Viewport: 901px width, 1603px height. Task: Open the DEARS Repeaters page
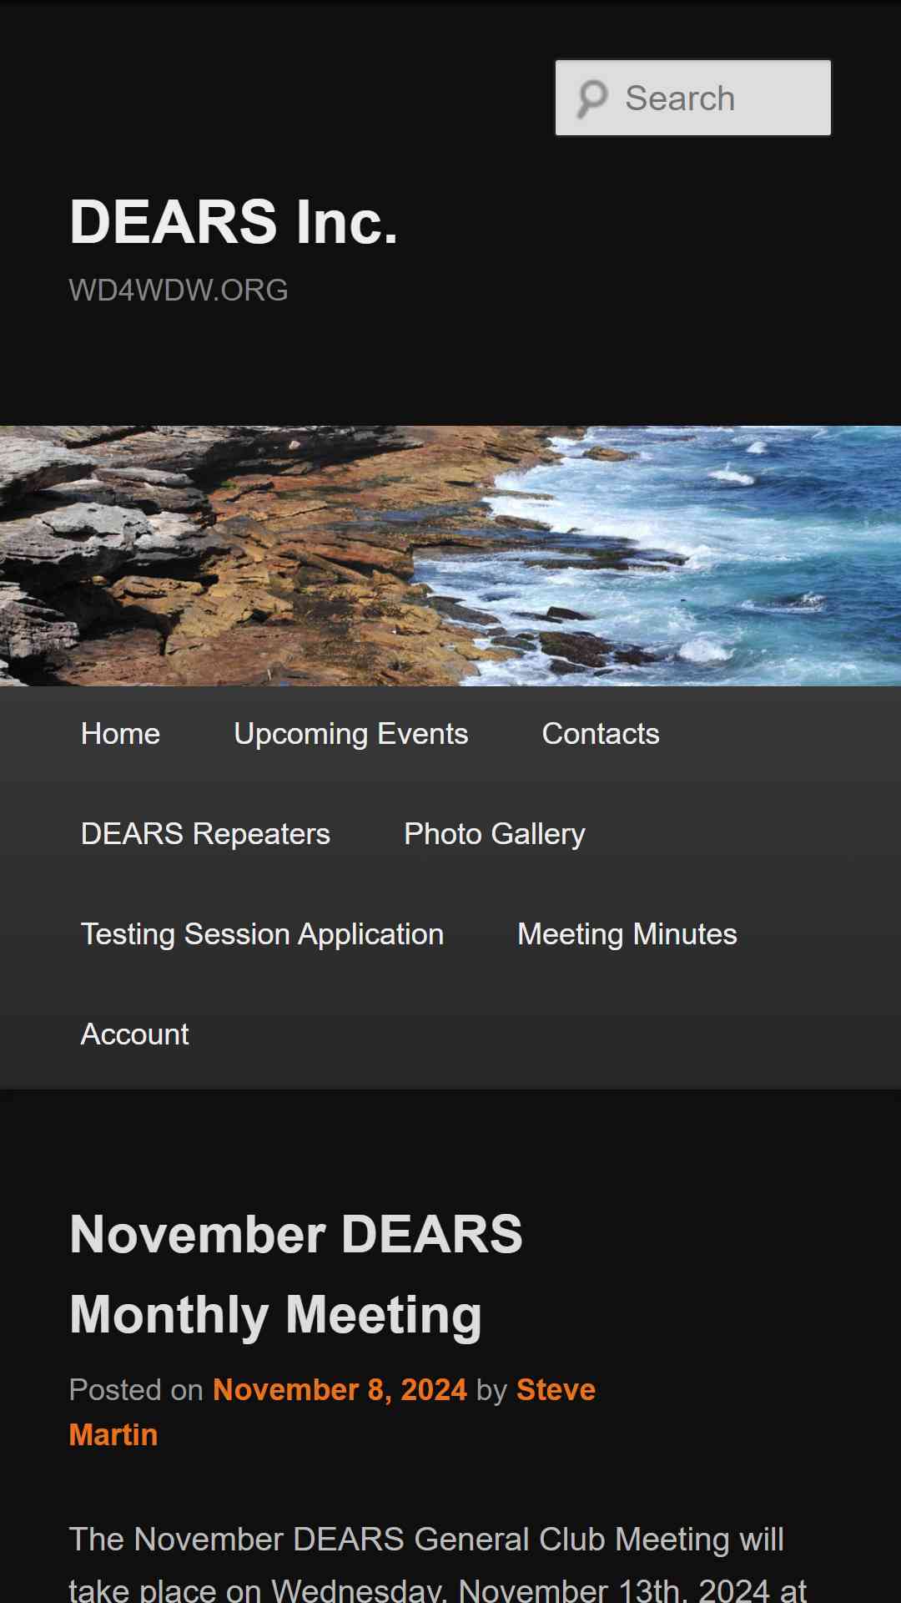[205, 835]
